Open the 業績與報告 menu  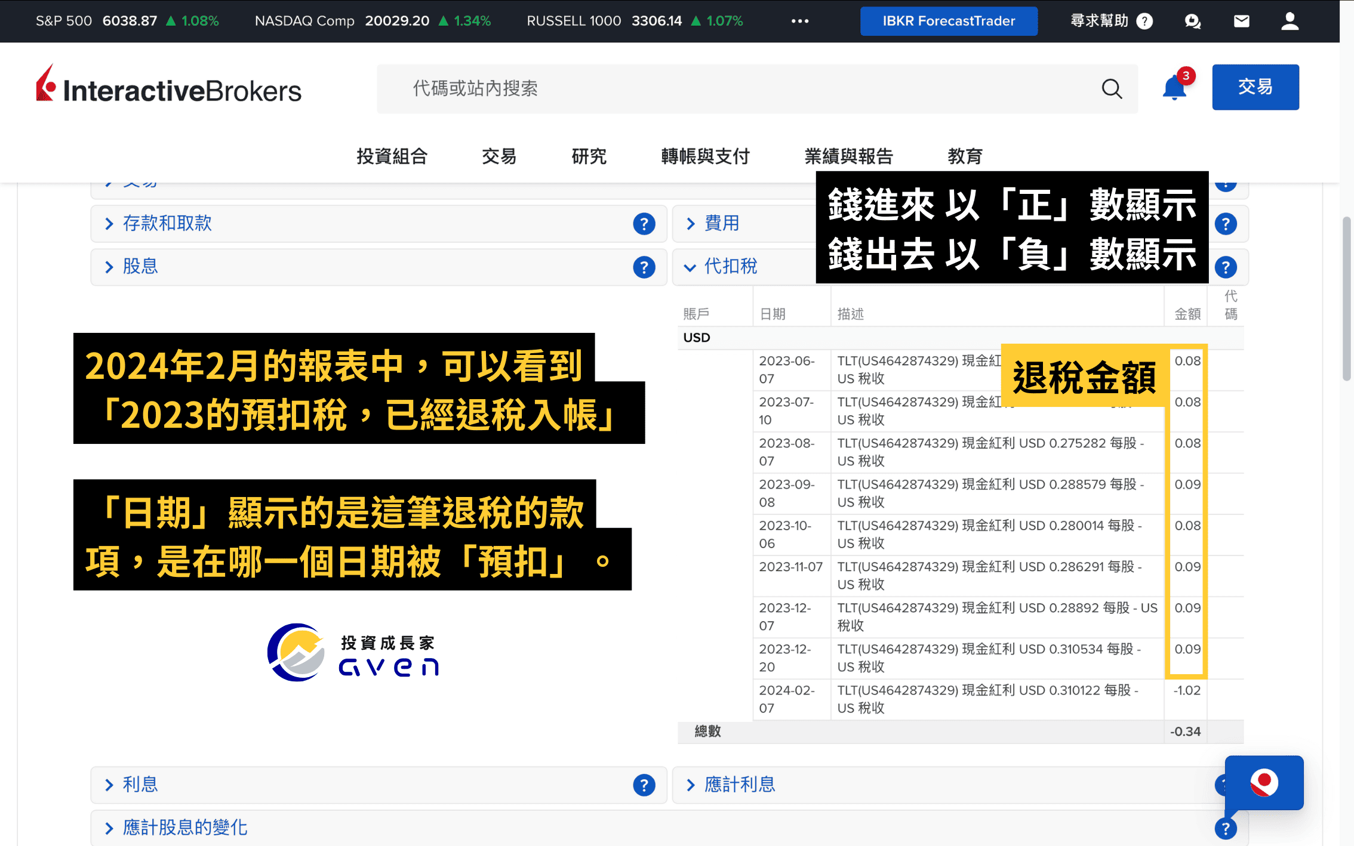pos(849,156)
